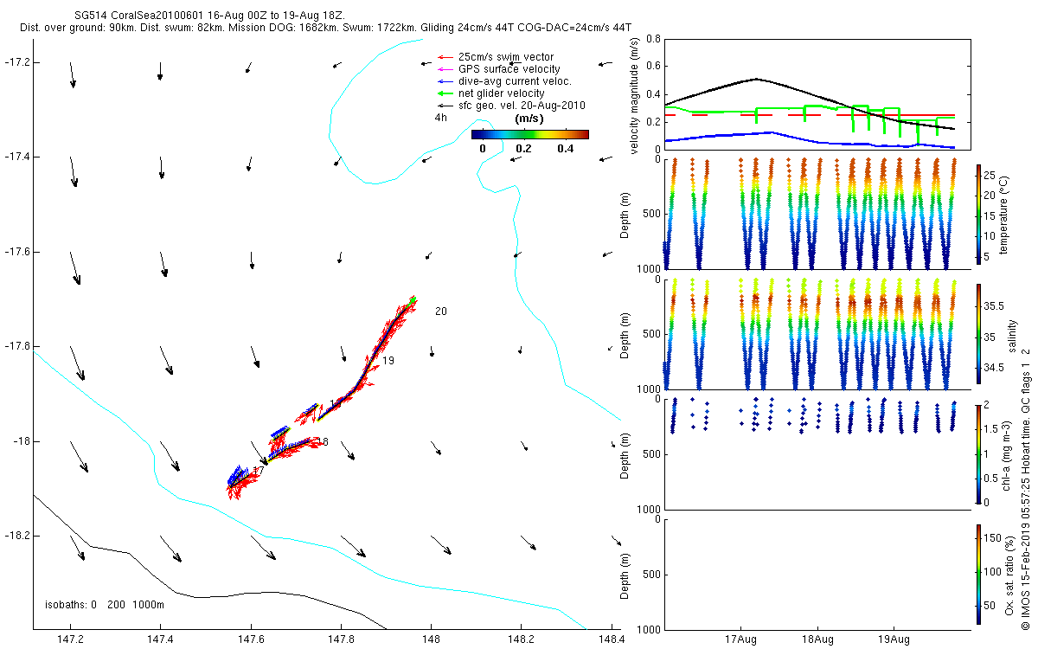1038x649 pixels.
Task: Select the 19Aug tick on time axis
Action: (894, 629)
